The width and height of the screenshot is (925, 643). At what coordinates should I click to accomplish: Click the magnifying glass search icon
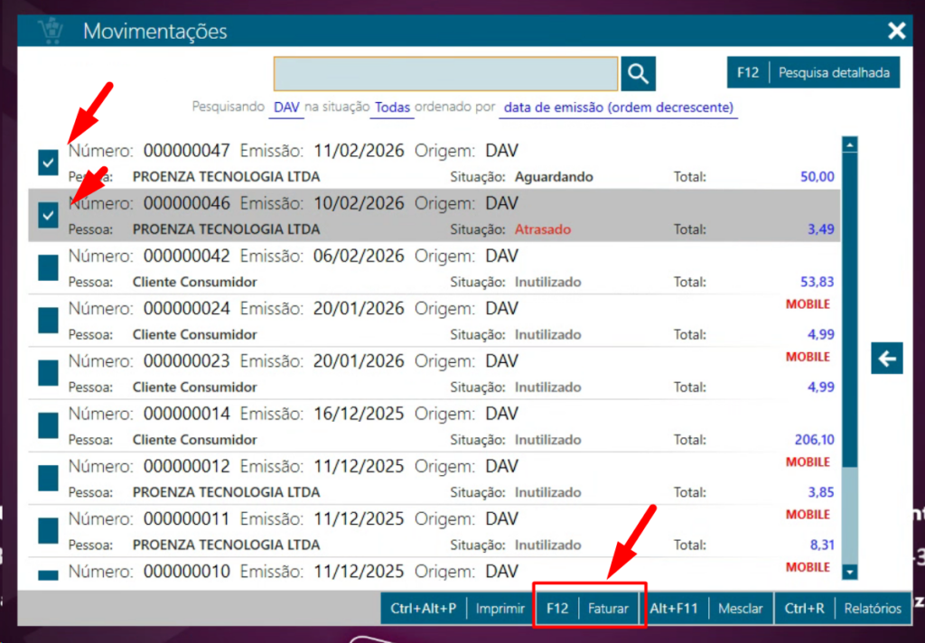point(638,74)
